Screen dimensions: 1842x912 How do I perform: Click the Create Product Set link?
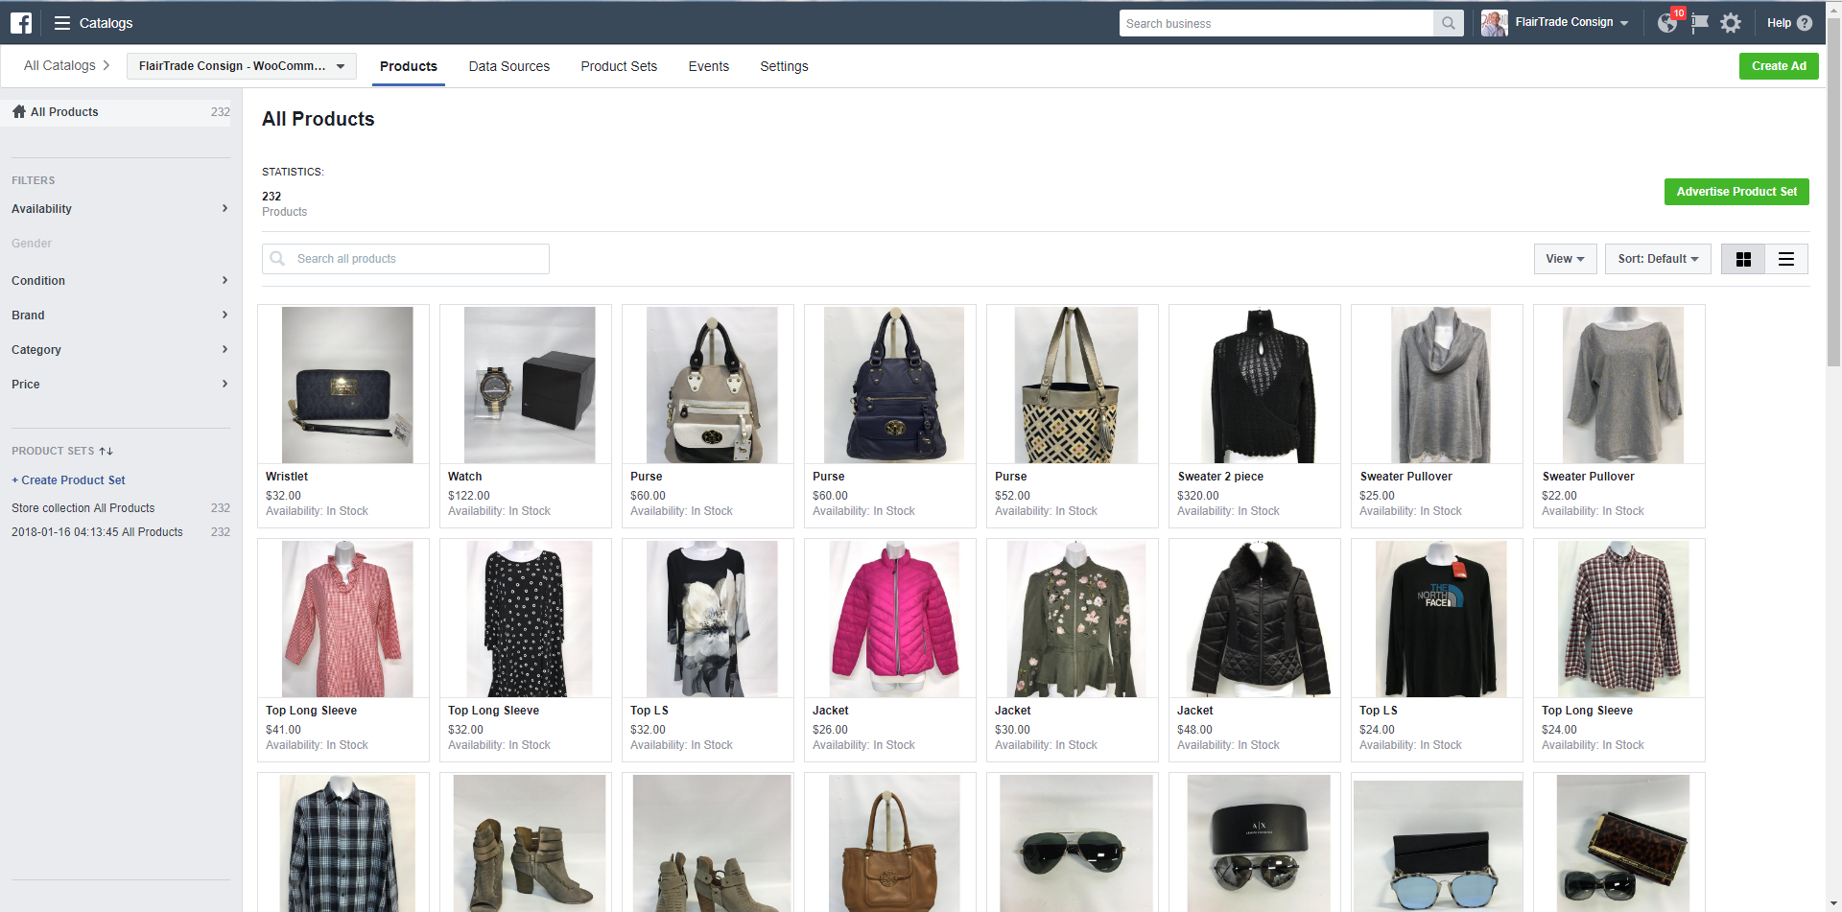(68, 480)
